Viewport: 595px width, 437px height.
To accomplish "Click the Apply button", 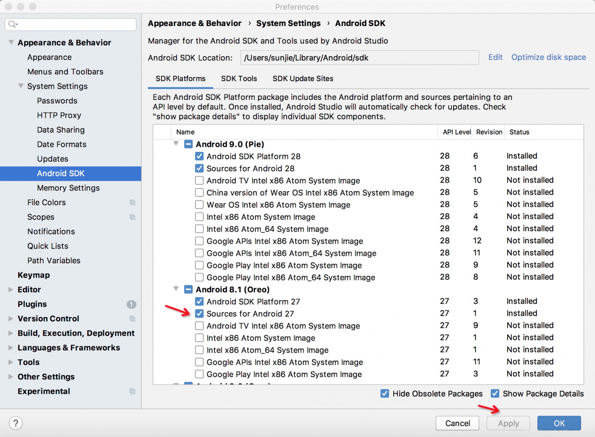I will (x=509, y=423).
